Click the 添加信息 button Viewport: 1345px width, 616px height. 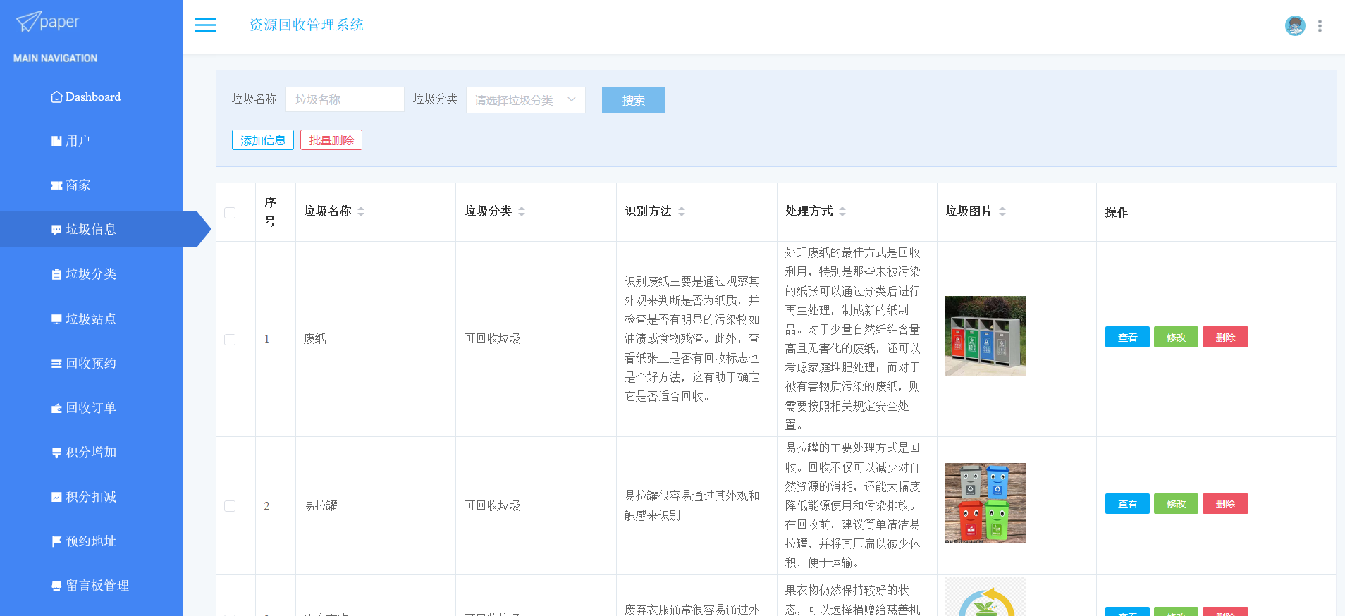(x=263, y=140)
